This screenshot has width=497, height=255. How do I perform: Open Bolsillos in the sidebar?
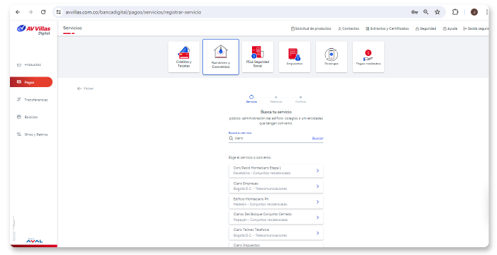(x=27, y=117)
